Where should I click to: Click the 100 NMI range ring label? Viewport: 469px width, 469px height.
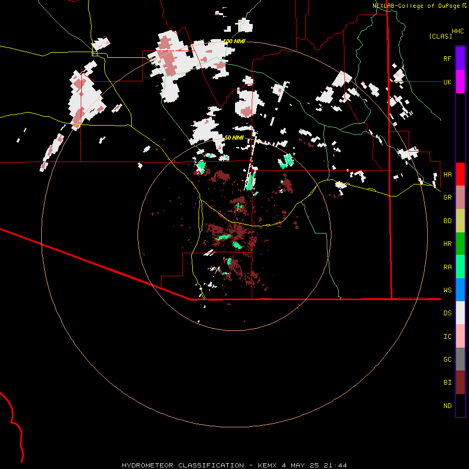pos(234,41)
